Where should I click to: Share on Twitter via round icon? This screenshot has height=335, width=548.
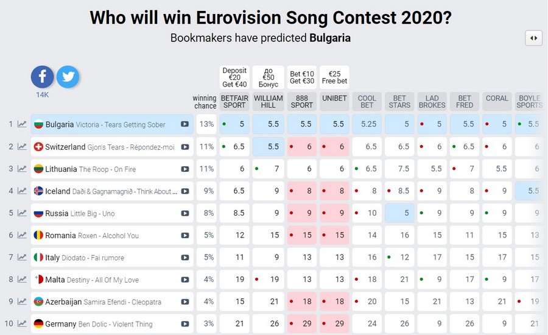tap(68, 77)
